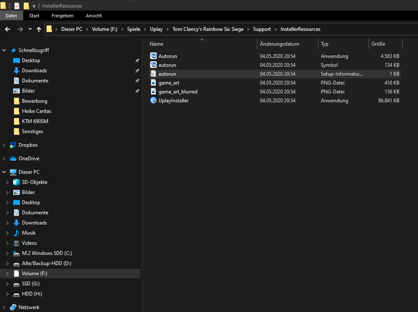This screenshot has height=312, width=418.
Task: Open Heike Caritas folder in sidebar
Action: point(36,111)
